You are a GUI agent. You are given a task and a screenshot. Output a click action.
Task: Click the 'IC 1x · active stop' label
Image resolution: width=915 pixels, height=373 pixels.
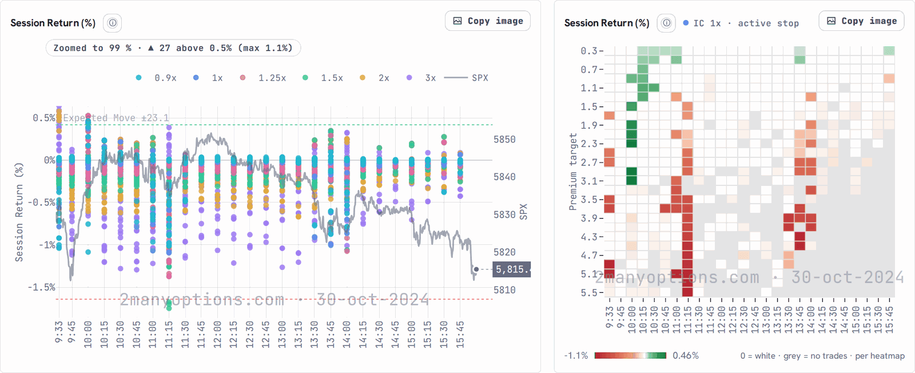[x=746, y=23]
